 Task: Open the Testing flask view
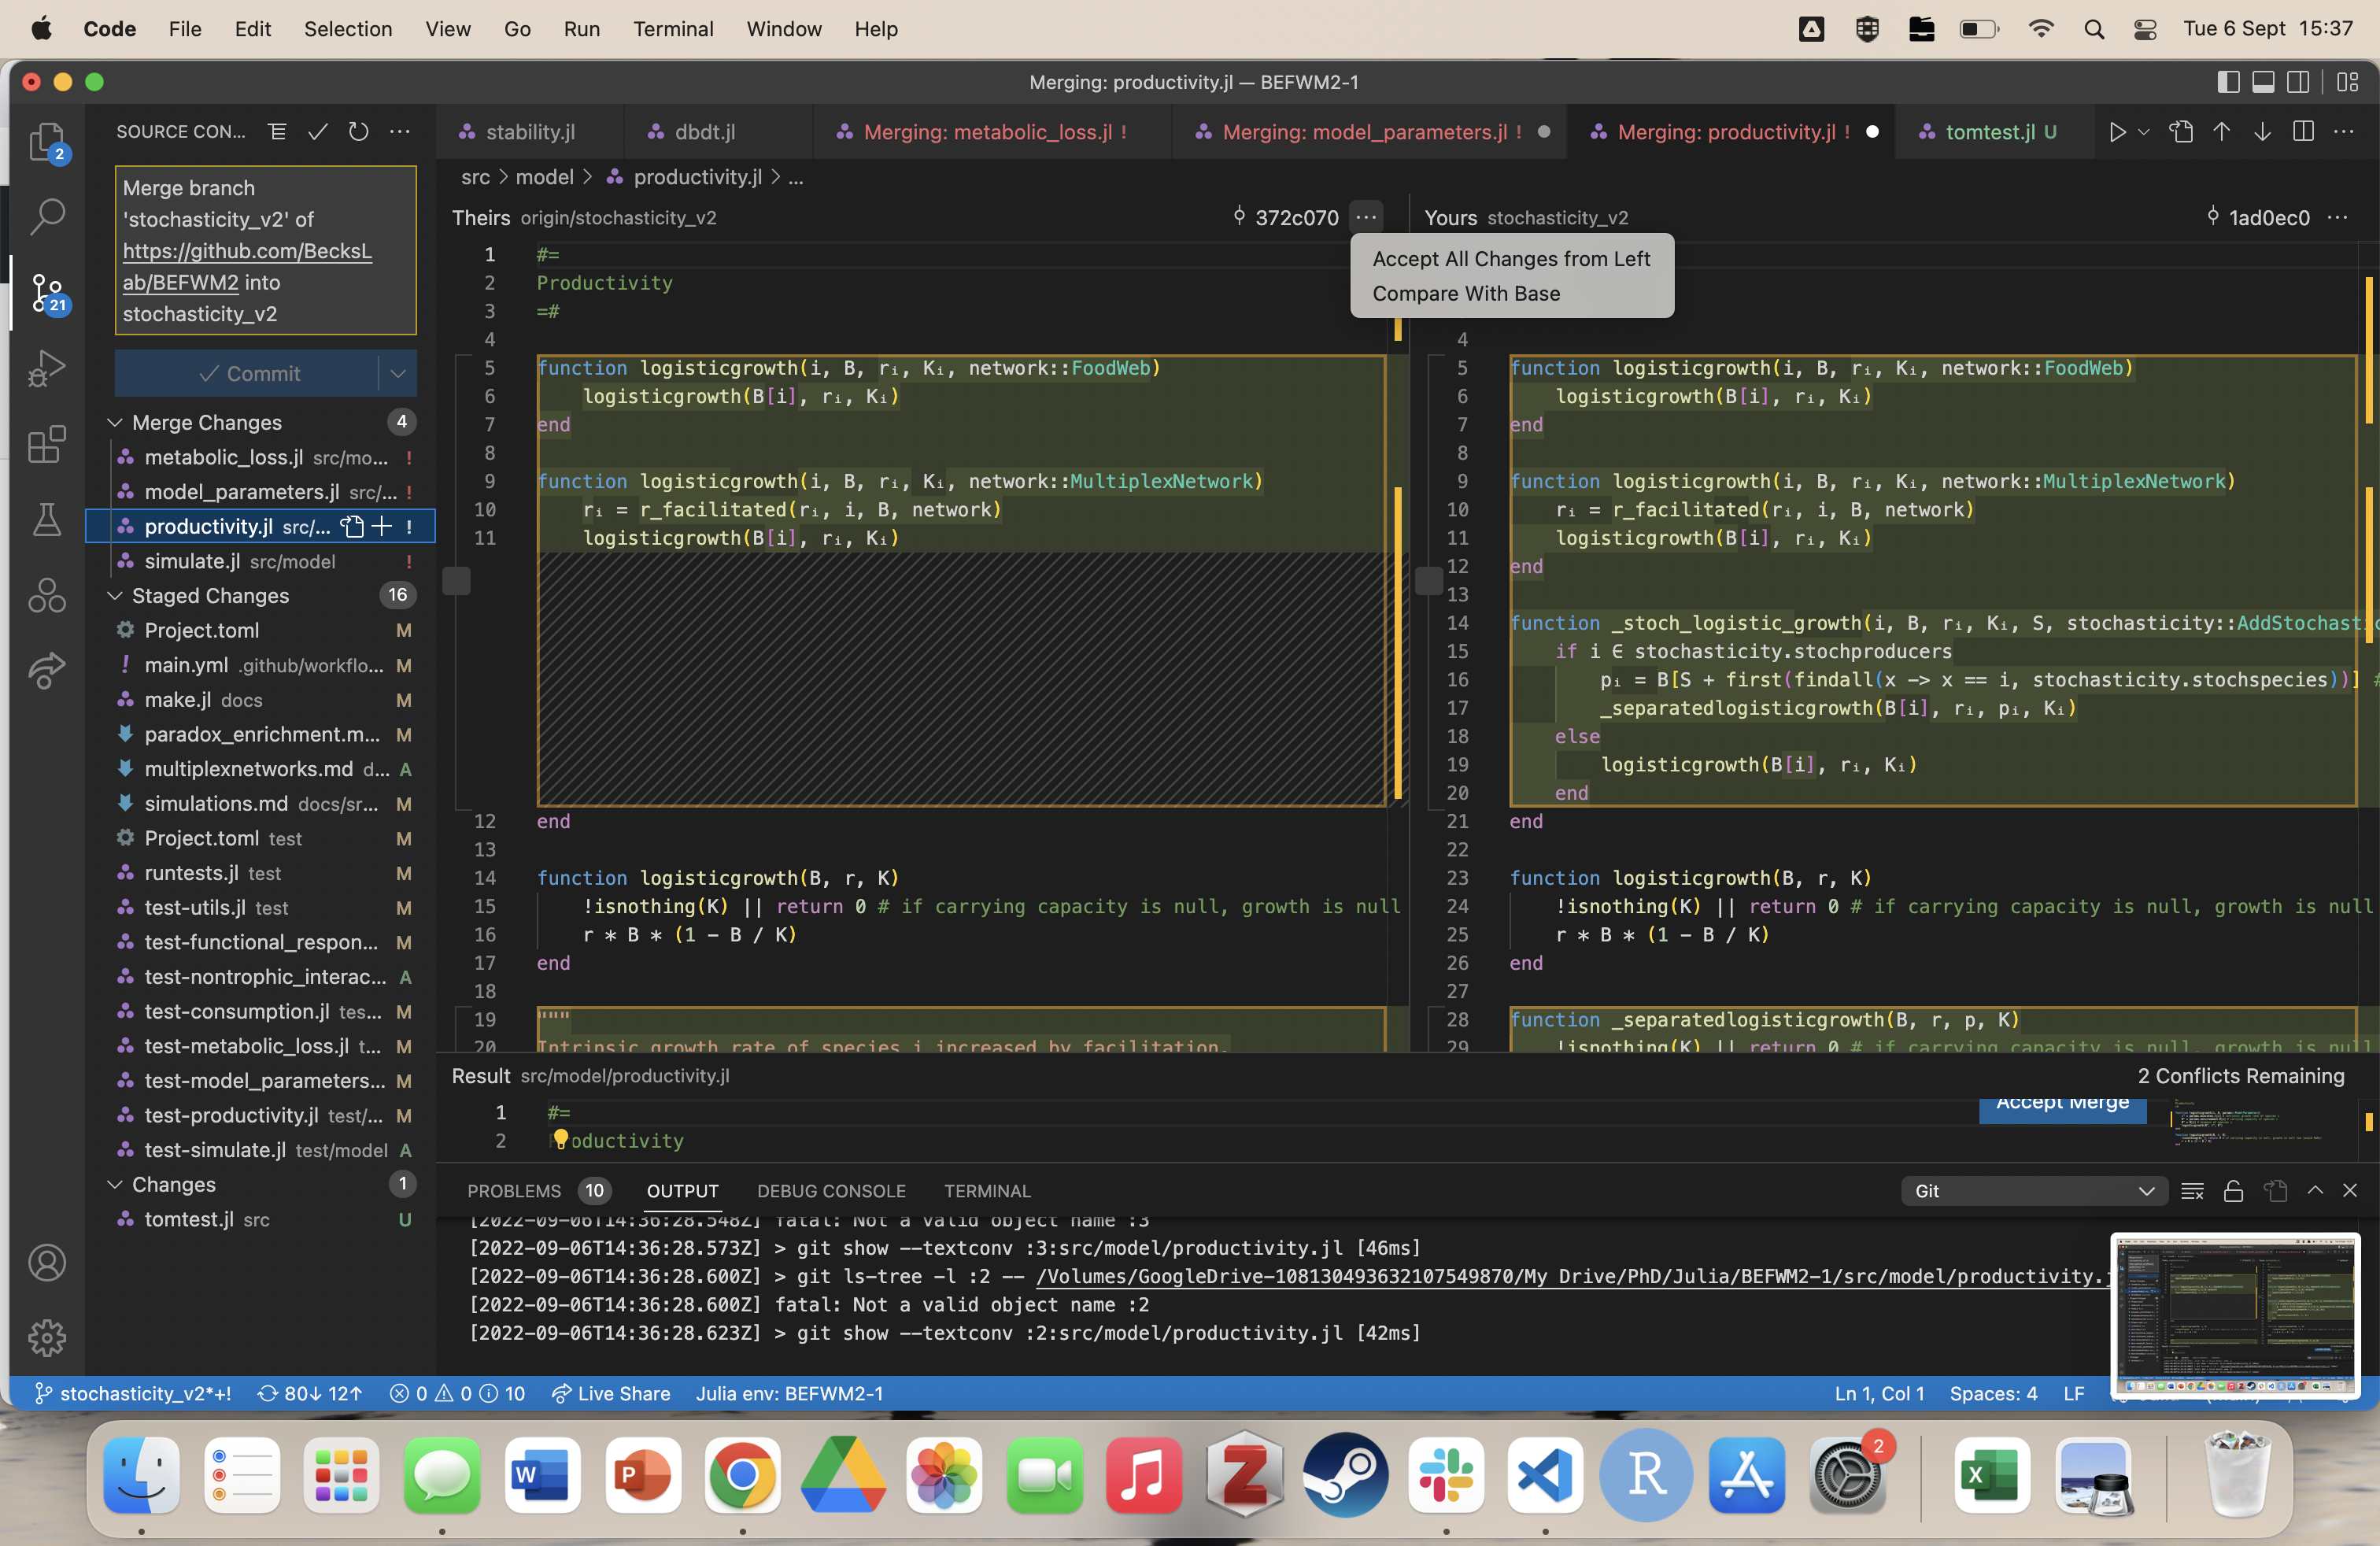click(x=46, y=519)
